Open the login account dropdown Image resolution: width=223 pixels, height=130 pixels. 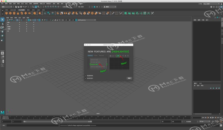[110, 7]
